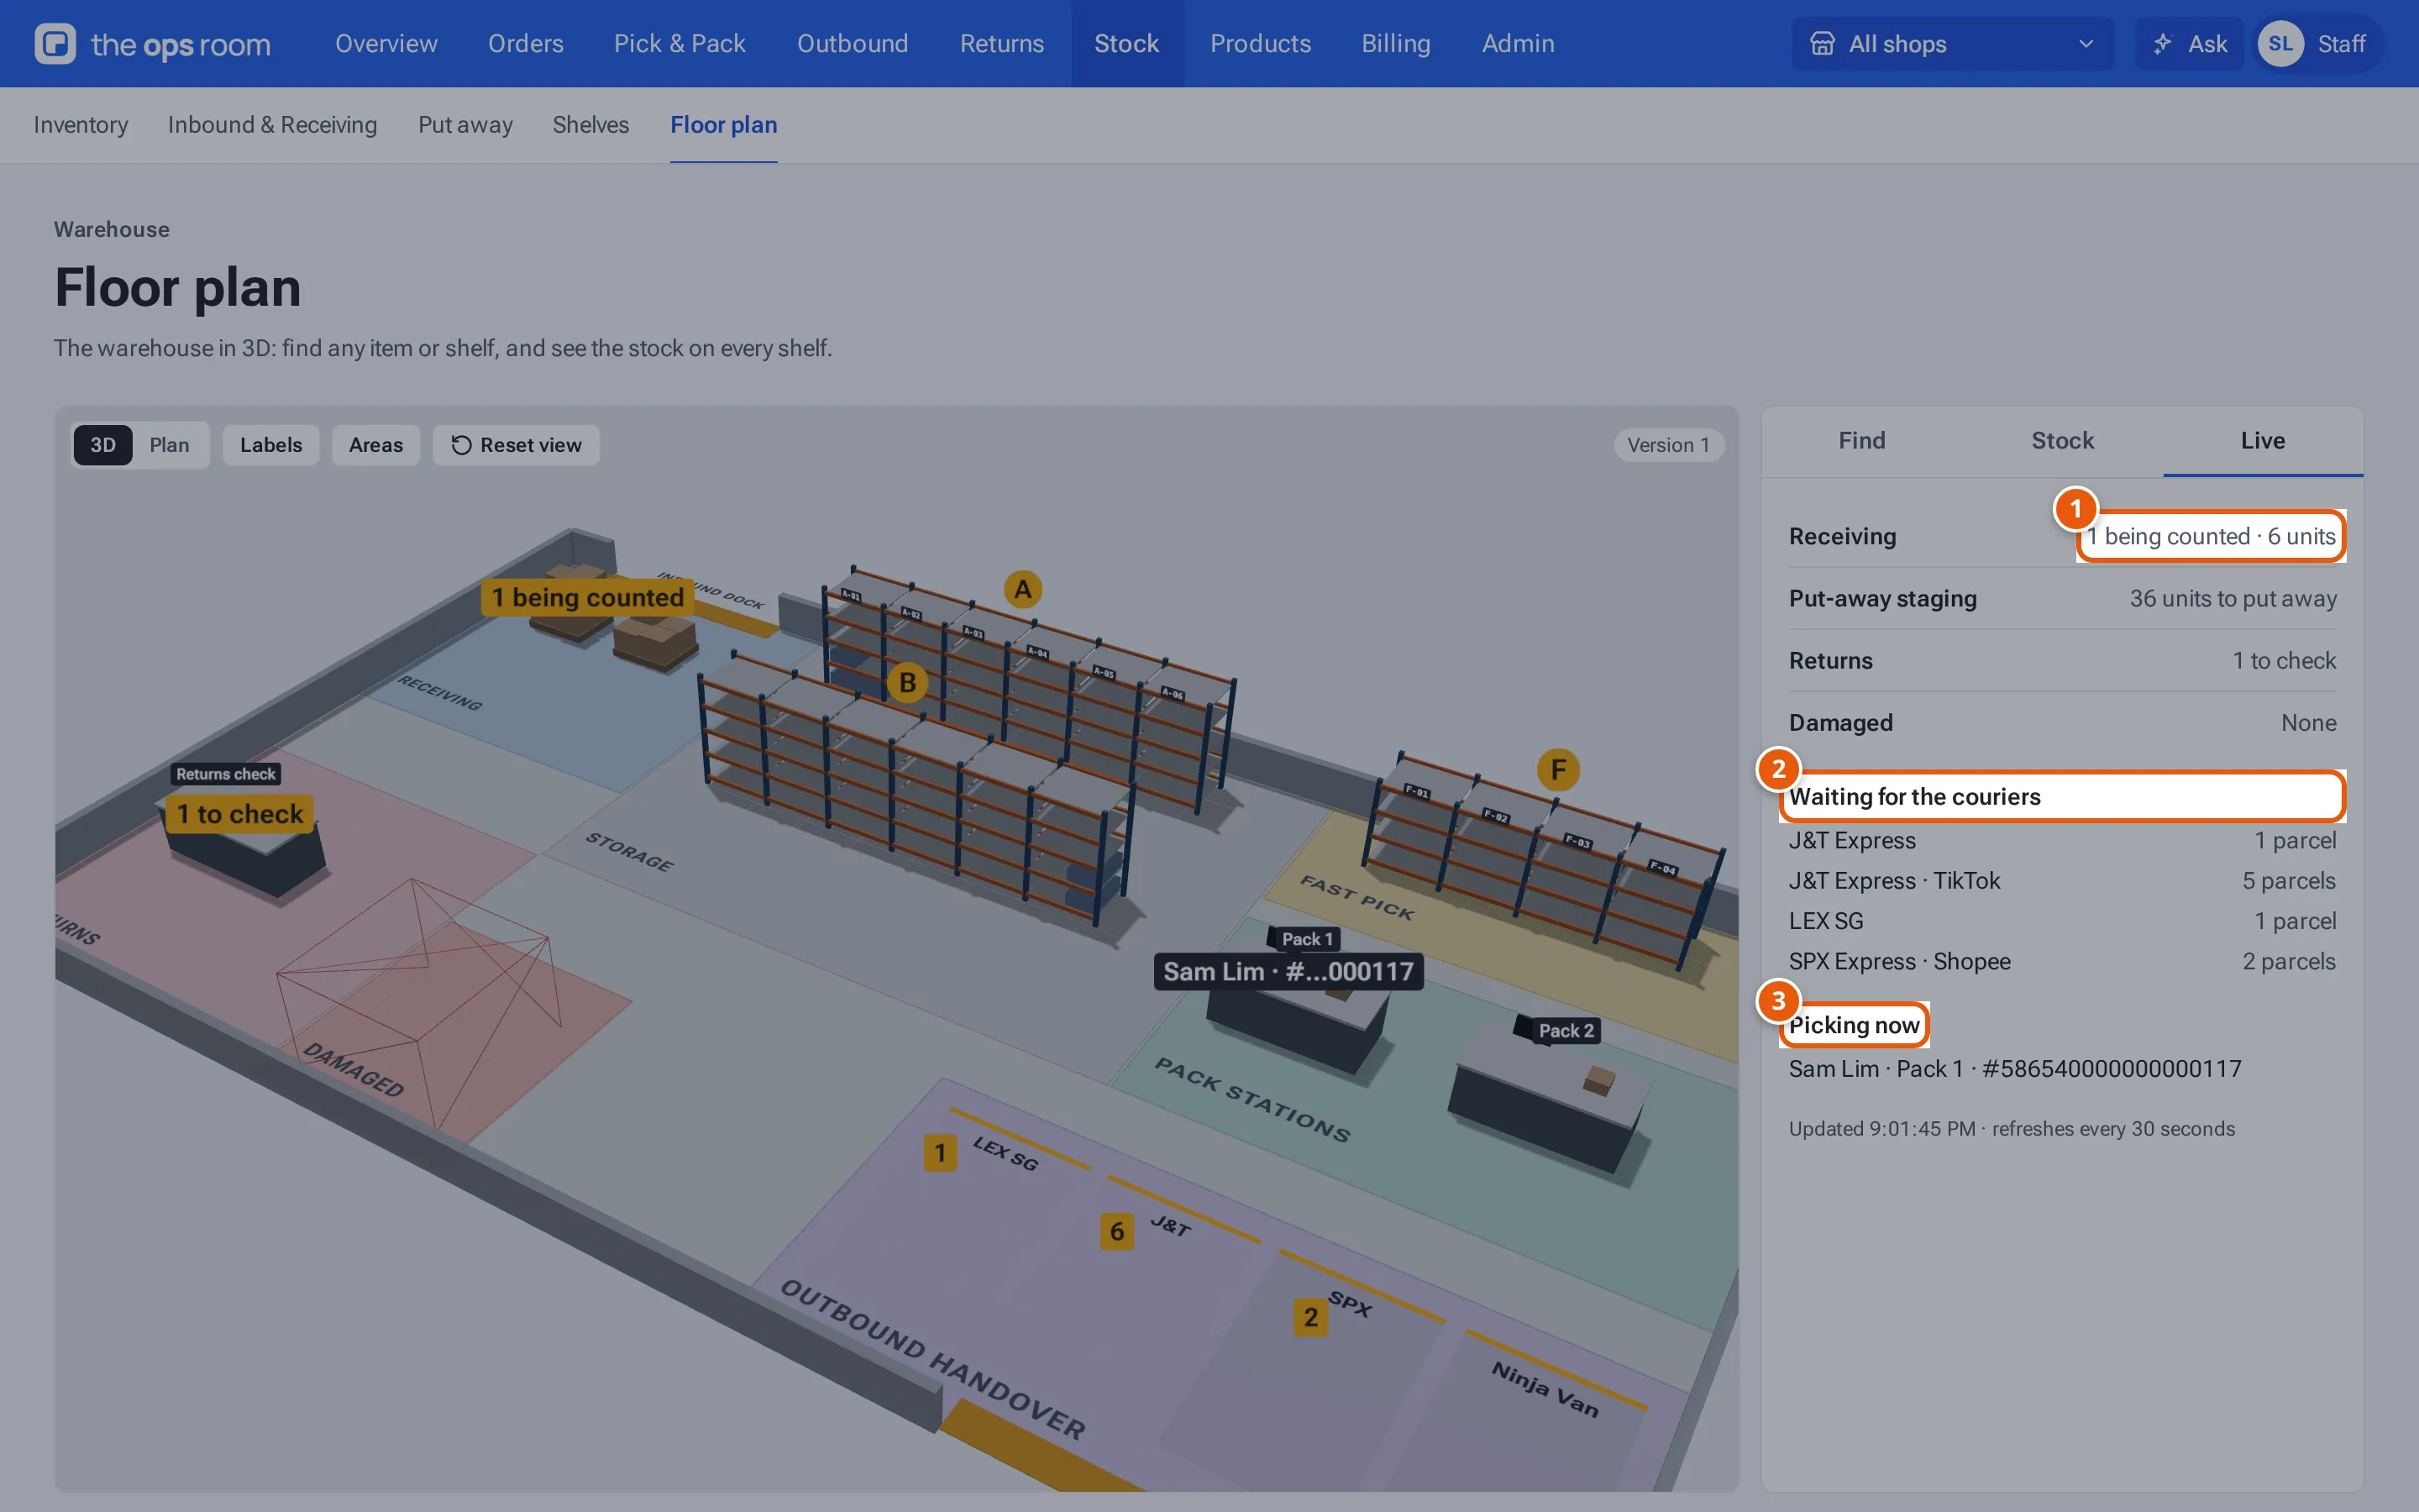
Task: Click the Sam Lim #...000117 picker label
Action: [x=1288, y=971]
